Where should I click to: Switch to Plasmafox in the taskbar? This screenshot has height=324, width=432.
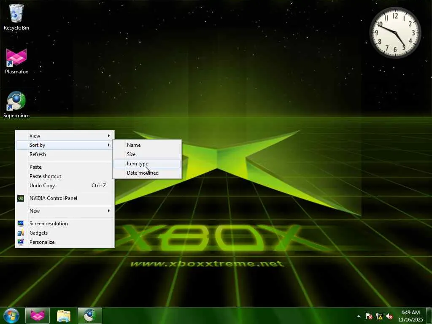click(x=38, y=316)
